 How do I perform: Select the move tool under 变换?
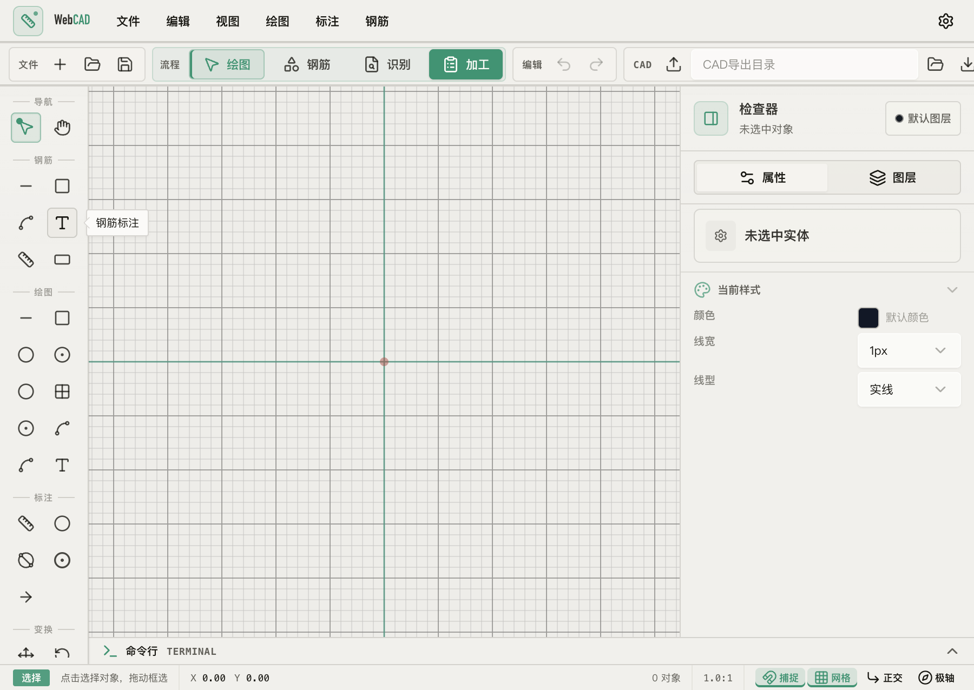26,653
